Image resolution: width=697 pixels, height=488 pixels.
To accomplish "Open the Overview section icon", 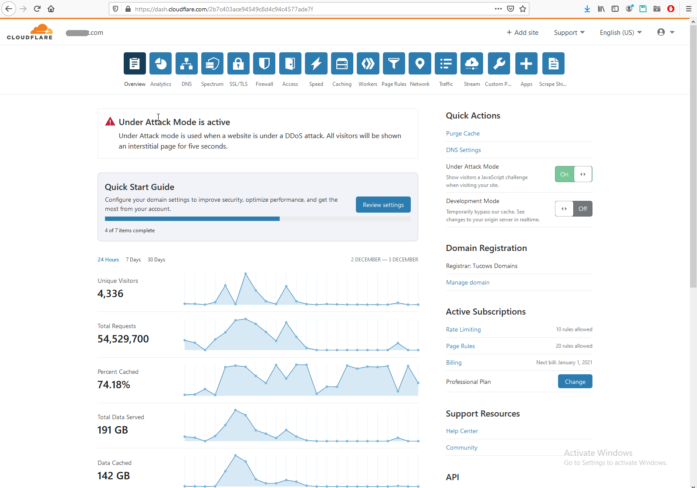I will (135, 64).
